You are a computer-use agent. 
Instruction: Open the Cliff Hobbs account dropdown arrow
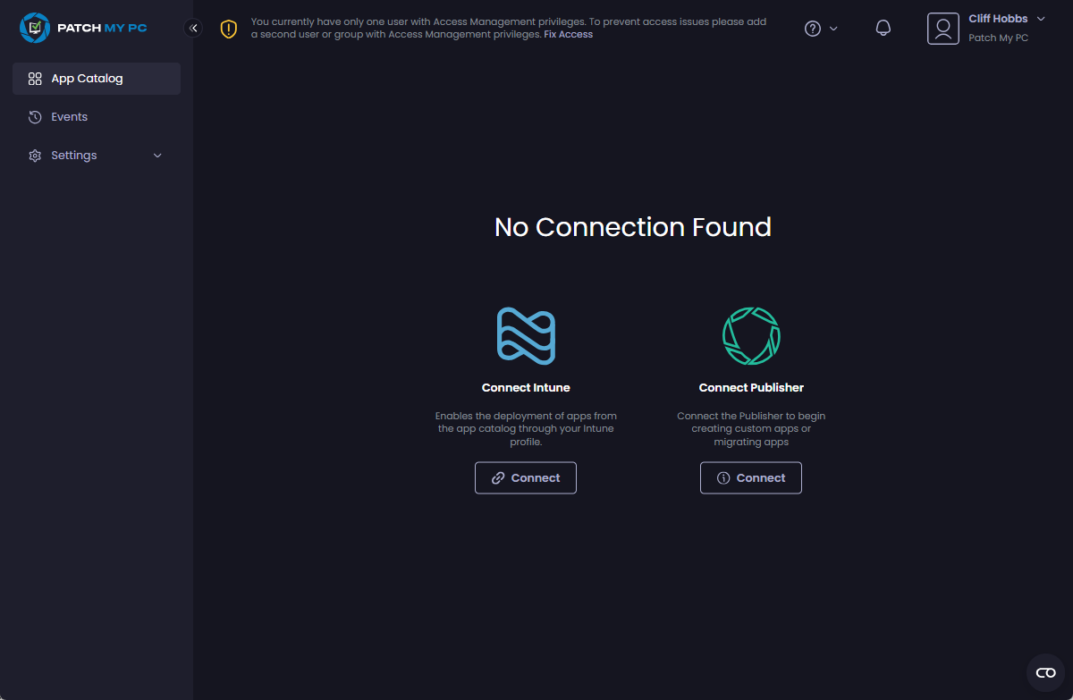pyautogui.click(x=1041, y=19)
